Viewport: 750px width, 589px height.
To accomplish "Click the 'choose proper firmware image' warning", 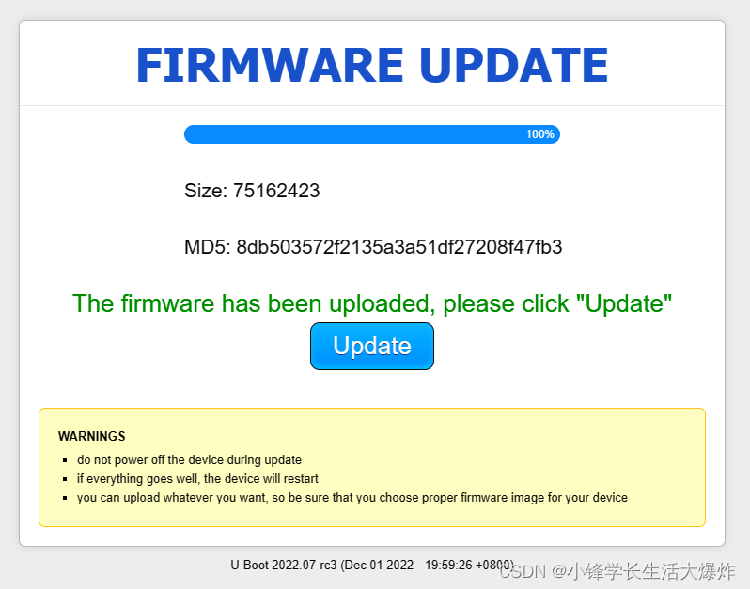I will [352, 498].
